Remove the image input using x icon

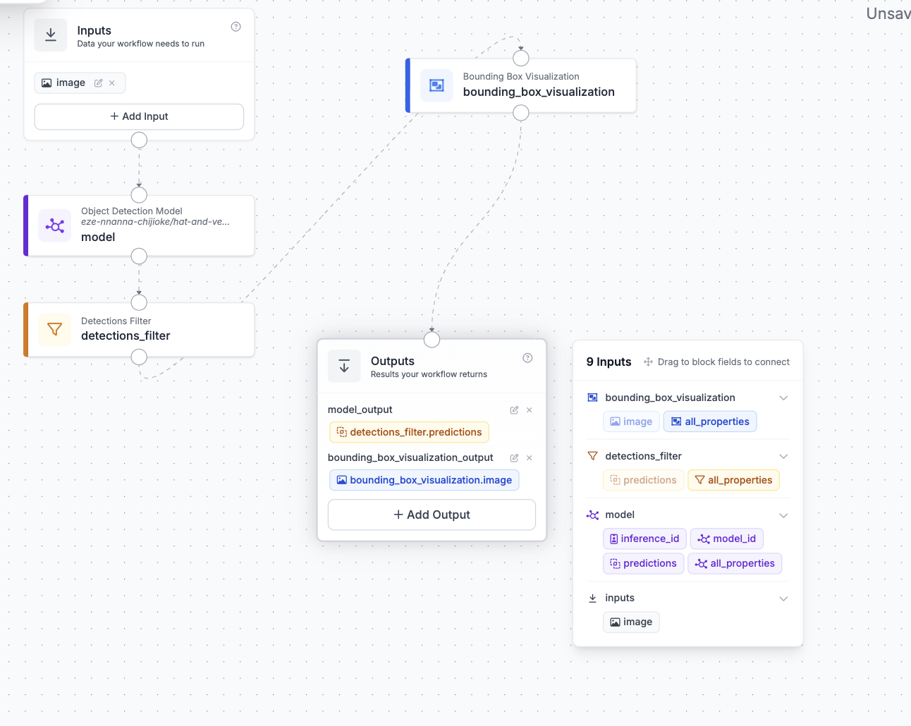112,83
